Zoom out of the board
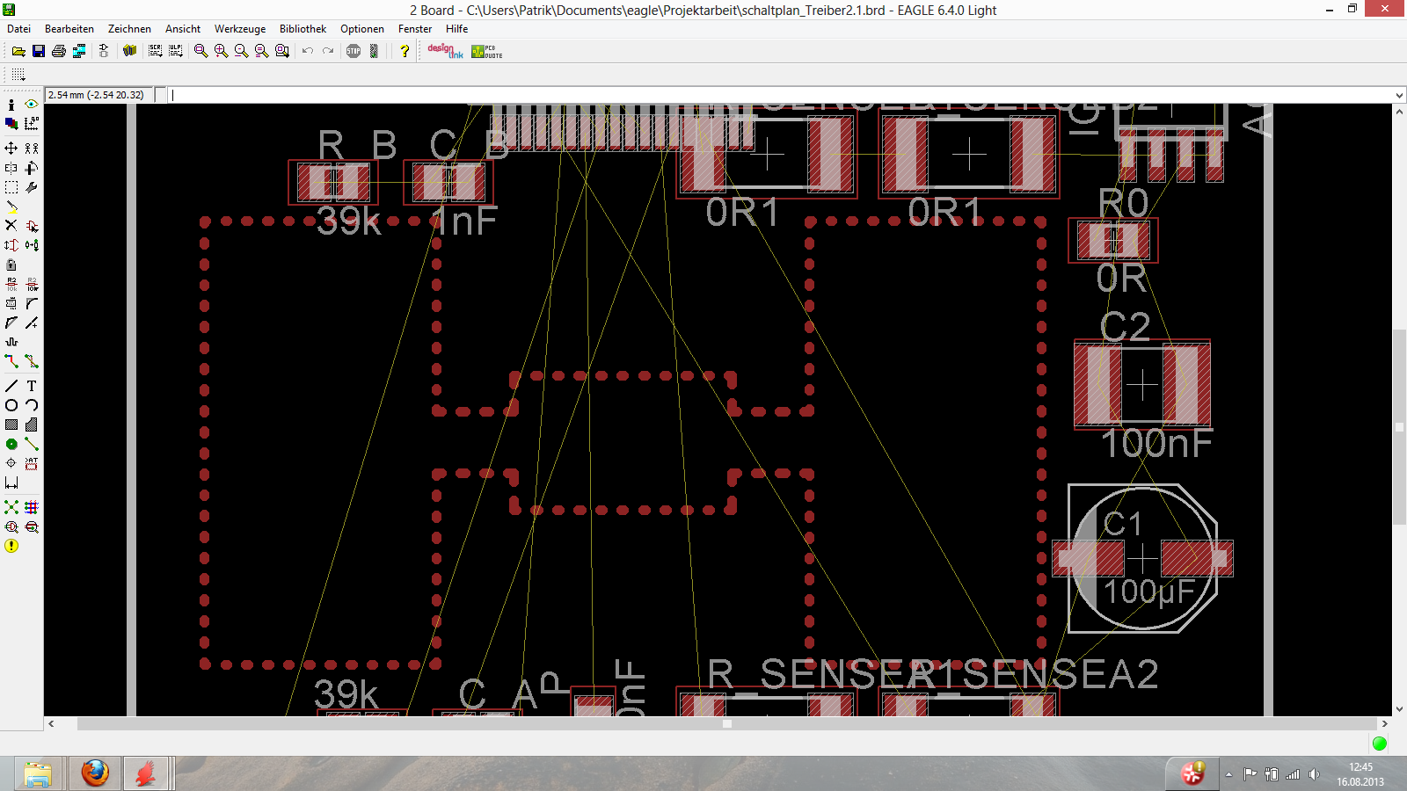The image size is (1407, 791). pos(242,51)
